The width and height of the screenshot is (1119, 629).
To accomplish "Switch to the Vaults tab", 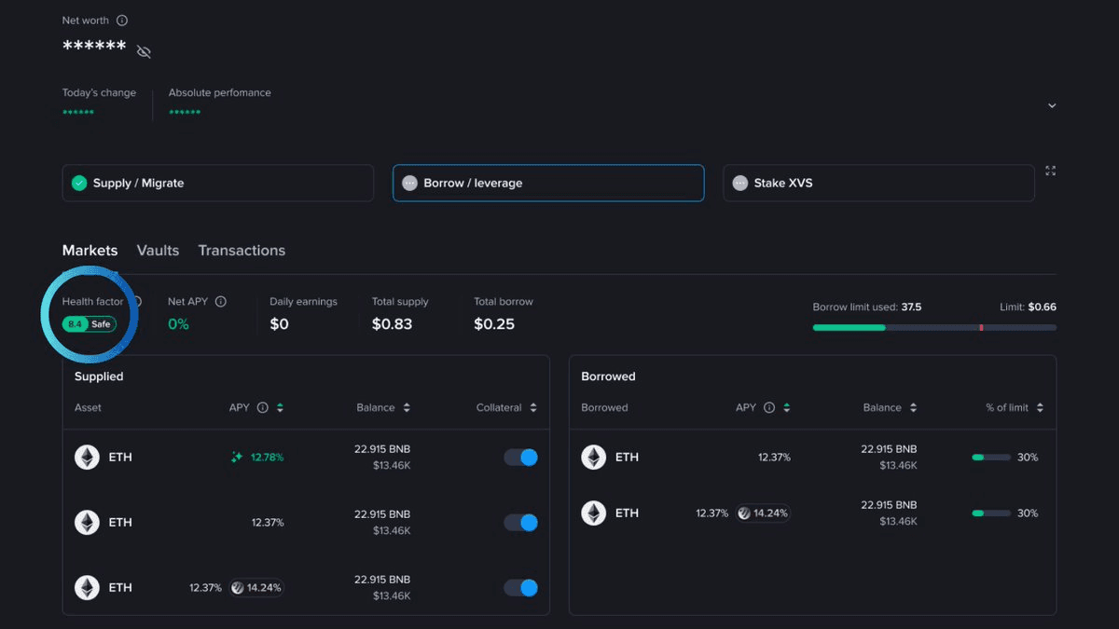I will (158, 251).
